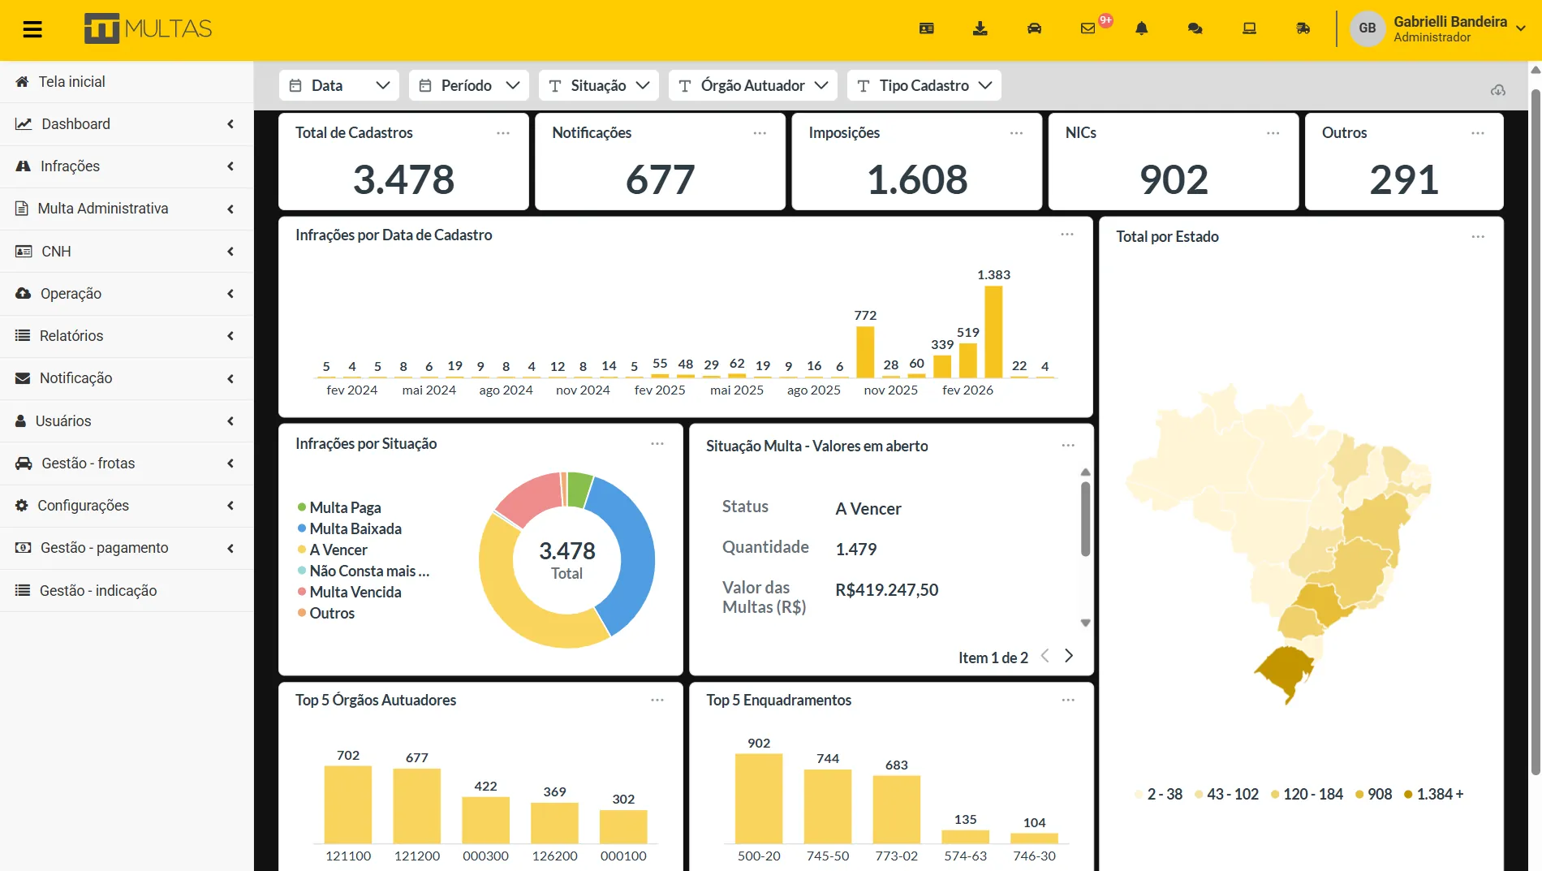Open the Órgão Autuador filter dropdown
This screenshot has height=871, width=1542.
(753, 85)
